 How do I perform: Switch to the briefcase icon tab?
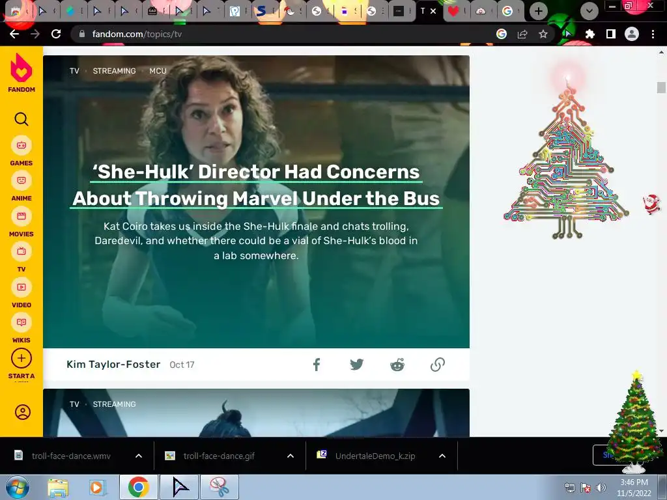click(156, 11)
